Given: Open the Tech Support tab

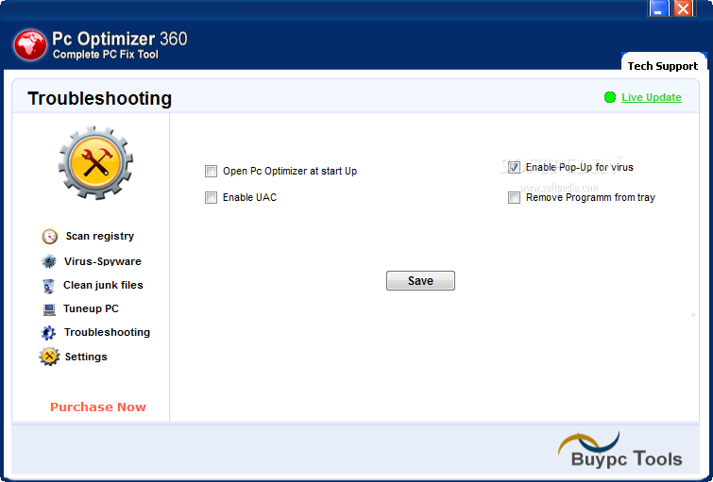Looking at the screenshot, I should click(663, 63).
